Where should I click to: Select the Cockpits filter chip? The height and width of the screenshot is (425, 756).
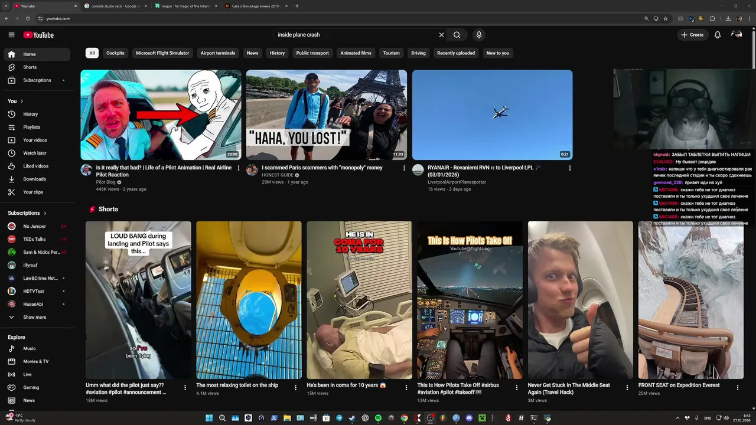click(115, 53)
